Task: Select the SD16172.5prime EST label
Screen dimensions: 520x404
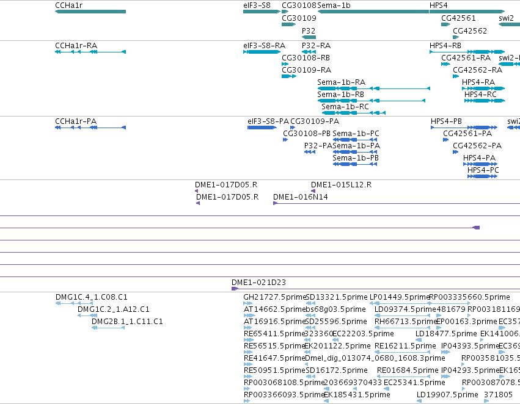Action: (x=336, y=370)
